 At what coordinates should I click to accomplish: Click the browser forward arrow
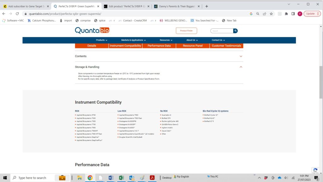pyautogui.click(x=10, y=14)
